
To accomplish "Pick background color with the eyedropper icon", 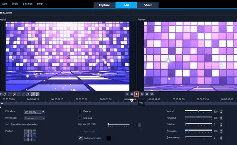I will [x=80, y=138].
